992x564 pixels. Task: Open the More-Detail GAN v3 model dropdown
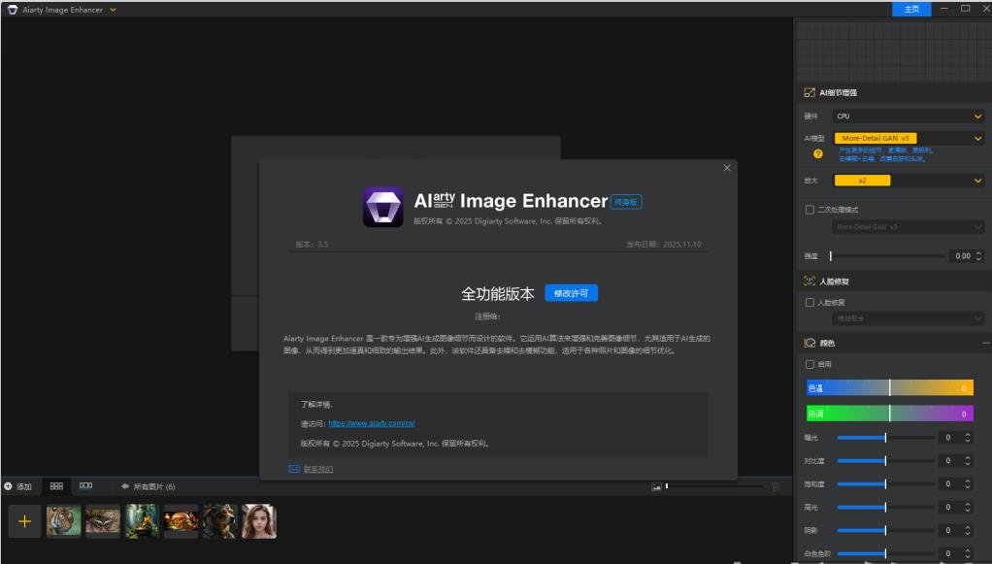point(908,138)
